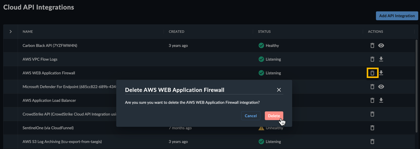Click trash icon for Carbon Black API
The width and height of the screenshot is (420, 149).
point(372,45)
